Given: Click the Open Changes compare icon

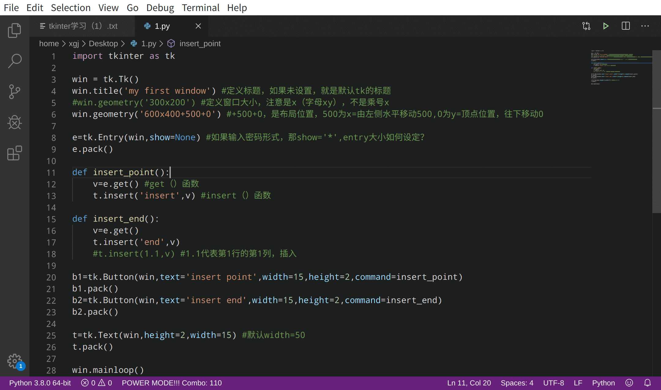Looking at the screenshot, I should 586,26.
